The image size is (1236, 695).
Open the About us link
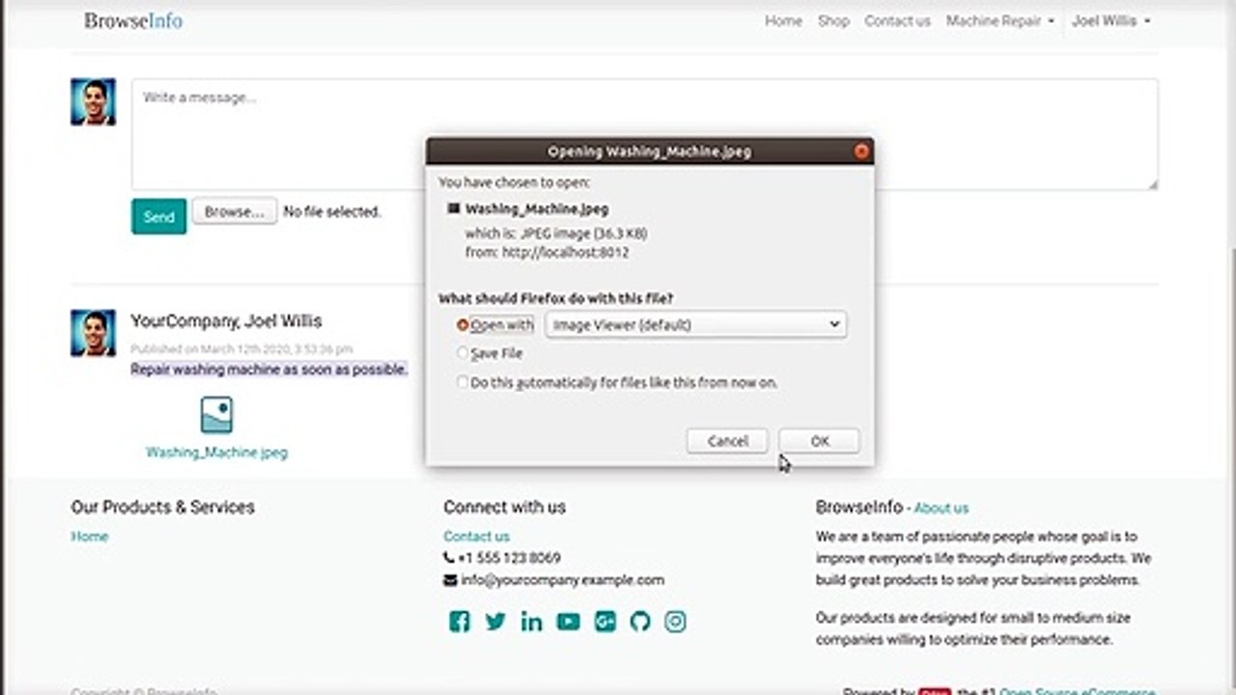tap(941, 508)
